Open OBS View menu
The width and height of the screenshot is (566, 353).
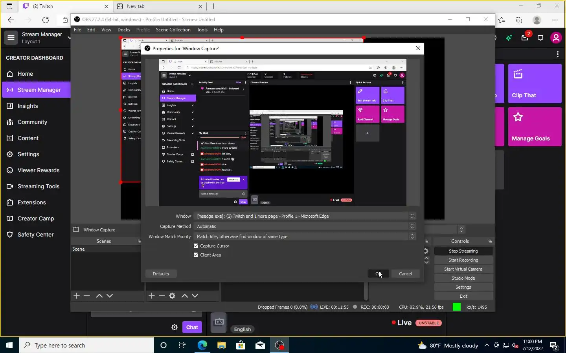click(106, 30)
